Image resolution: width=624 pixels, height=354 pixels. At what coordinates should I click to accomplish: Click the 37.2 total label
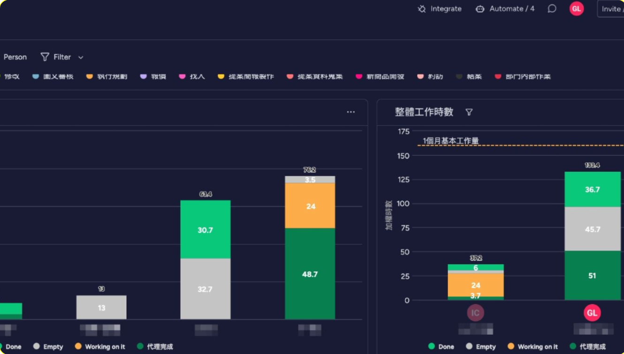click(476, 258)
